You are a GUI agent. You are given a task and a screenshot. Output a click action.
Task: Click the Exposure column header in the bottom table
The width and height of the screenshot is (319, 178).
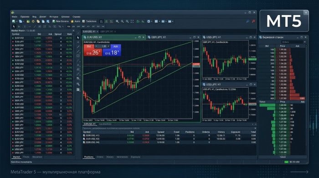click(x=236, y=132)
